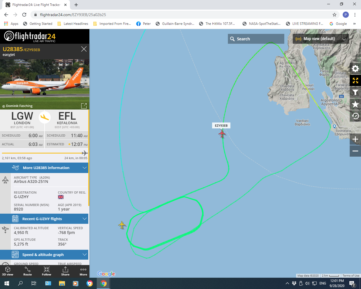
Task: Open the More options menu
Action: (x=83, y=271)
